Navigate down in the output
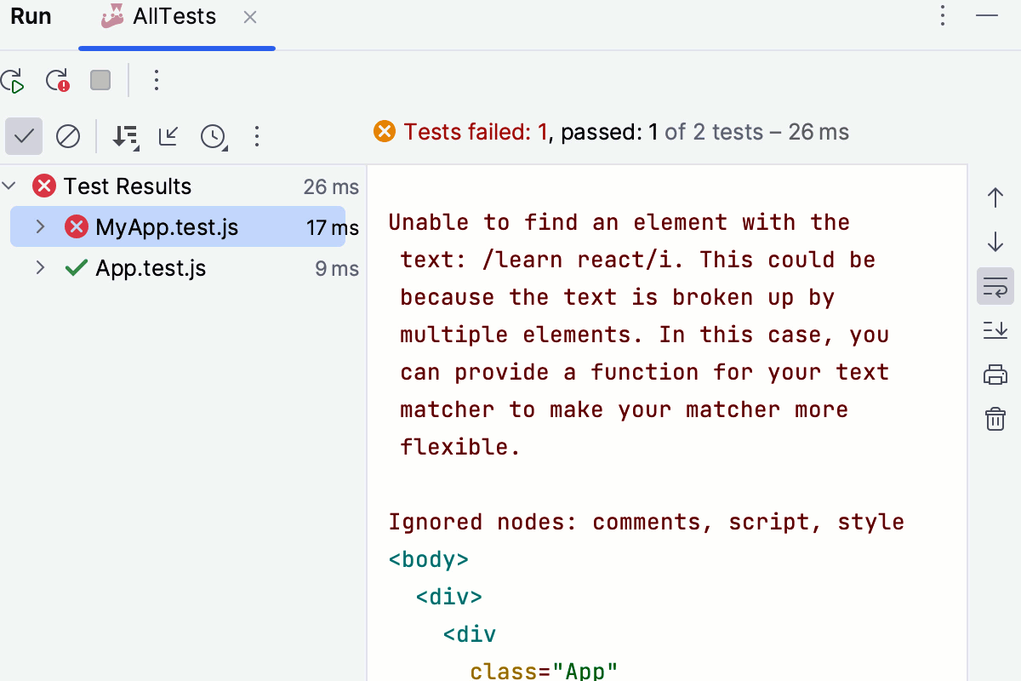Image resolution: width=1021 pixels, height=681 pixels. pos(995,242)
